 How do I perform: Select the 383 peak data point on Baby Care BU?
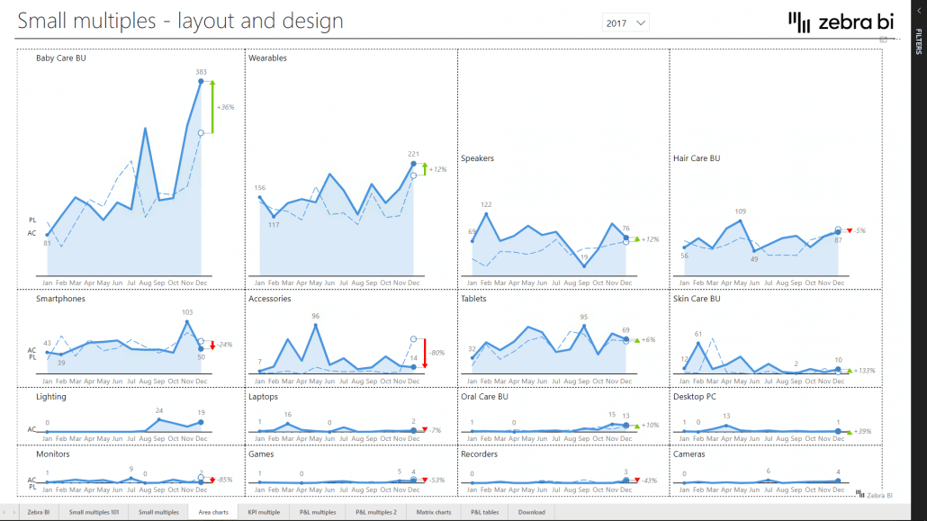point(200,80)
